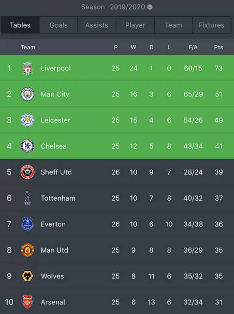
Task: Open the Assists tab
Action: (97, 25)
